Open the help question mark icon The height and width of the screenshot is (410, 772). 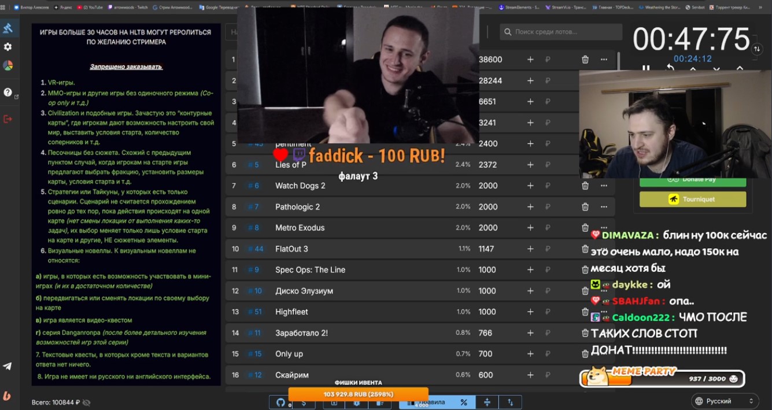(8, 92)
